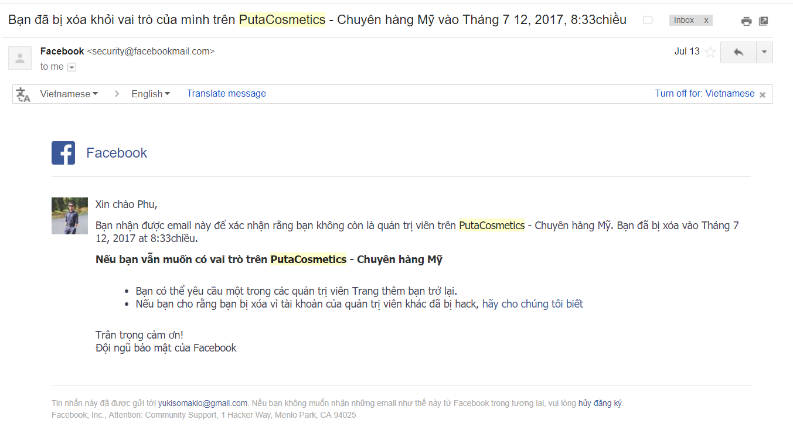Click the 'hủy đăng ký' unsubscribe link
This screenshot has width=793, height=447.
point(600,403)
